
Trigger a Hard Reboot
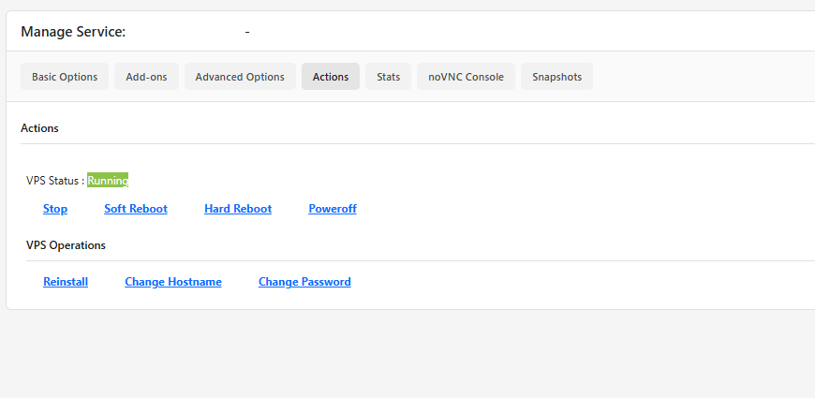(238, 209)
